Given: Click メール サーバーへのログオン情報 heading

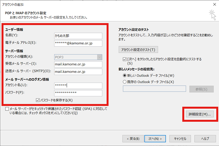Looking at the screenshot, I should [x=27, y=79].
